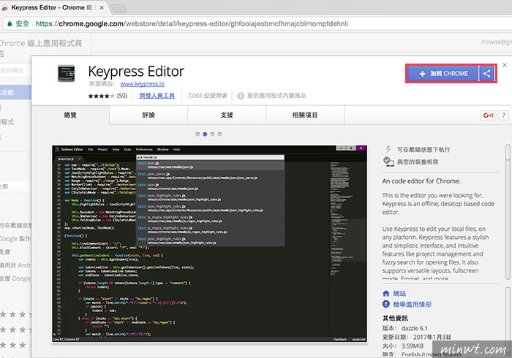This screenshot has width=512, height=358.
Task: Click the 提供應用程式內購商品 label
Action: tap(276, 96)
